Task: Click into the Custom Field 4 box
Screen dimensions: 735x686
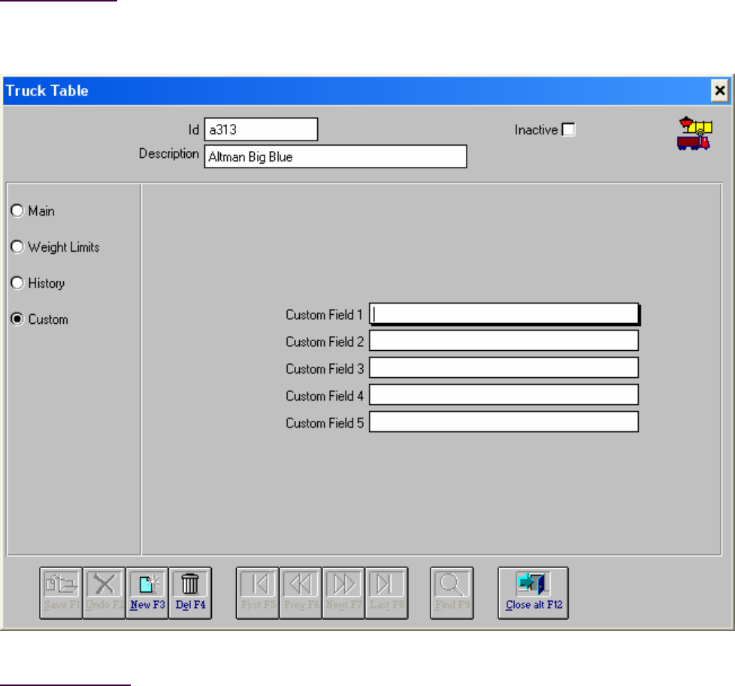Action: (x=504, y=395)
